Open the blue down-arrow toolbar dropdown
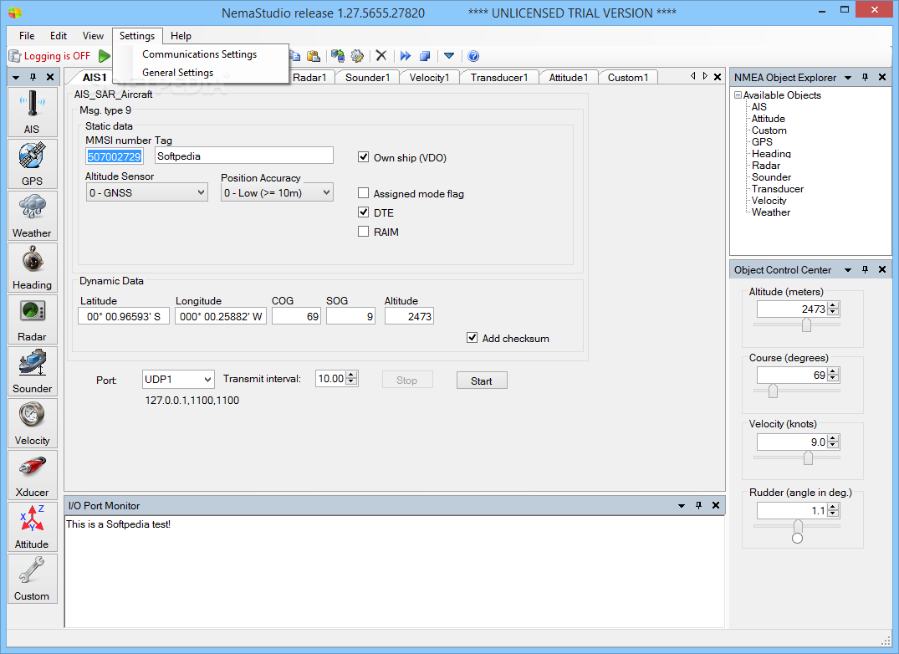This screenshot has width=899, height=654. 449,56
